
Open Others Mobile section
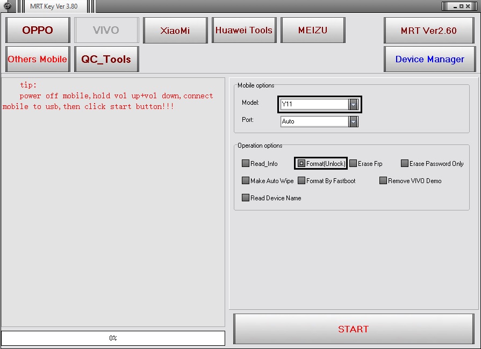click(38, 59)
